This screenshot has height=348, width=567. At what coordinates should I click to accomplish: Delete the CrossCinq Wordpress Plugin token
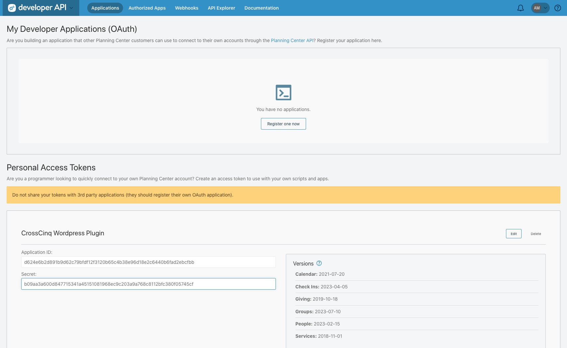click(x=536, y=234)
